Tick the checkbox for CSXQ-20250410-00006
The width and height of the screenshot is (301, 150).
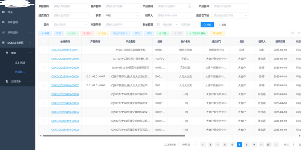pyautogui.click(x=43, y=94)
